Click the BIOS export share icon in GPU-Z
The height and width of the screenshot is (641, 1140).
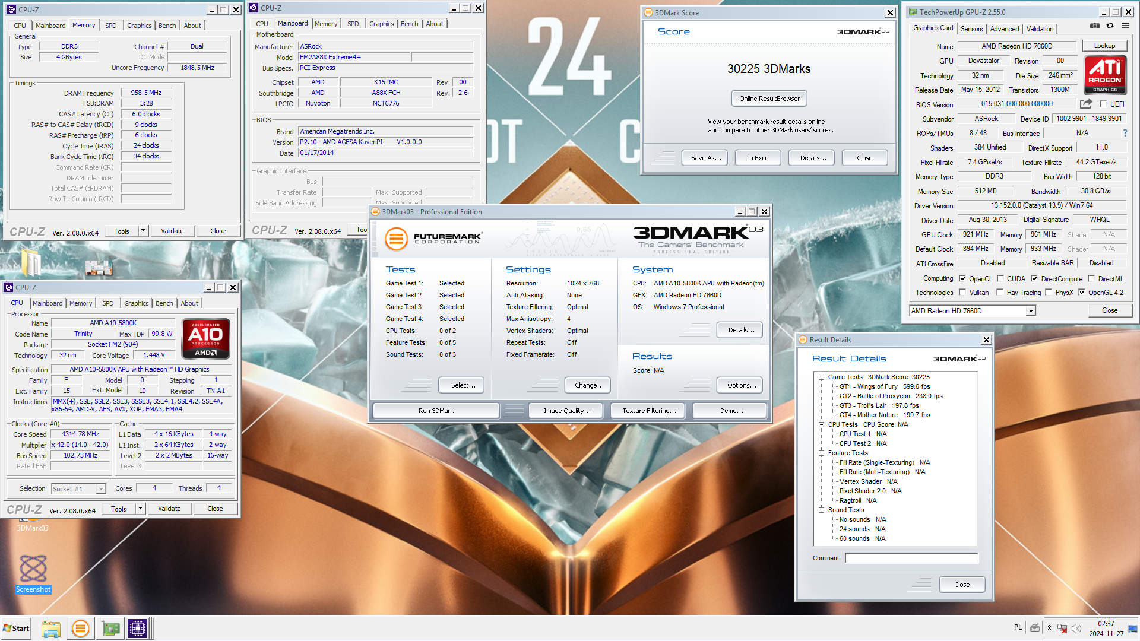pos(1086,104)
